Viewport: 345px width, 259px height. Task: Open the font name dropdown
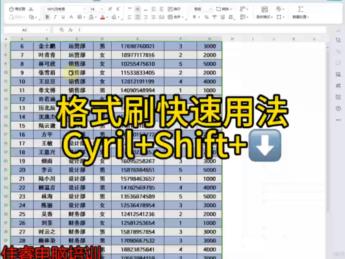coord(84,9)
